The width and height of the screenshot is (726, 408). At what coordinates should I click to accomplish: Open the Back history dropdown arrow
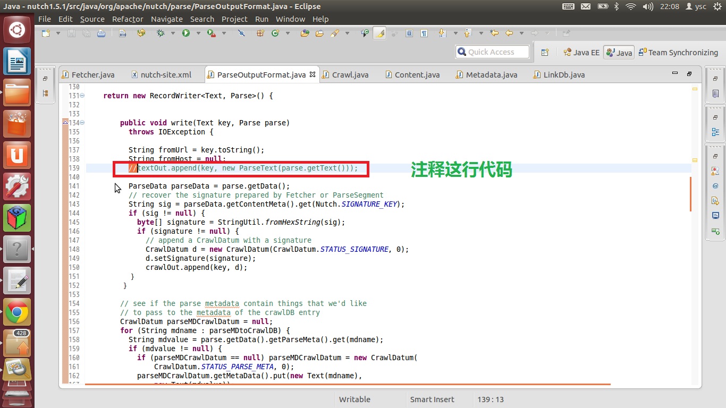521,33
